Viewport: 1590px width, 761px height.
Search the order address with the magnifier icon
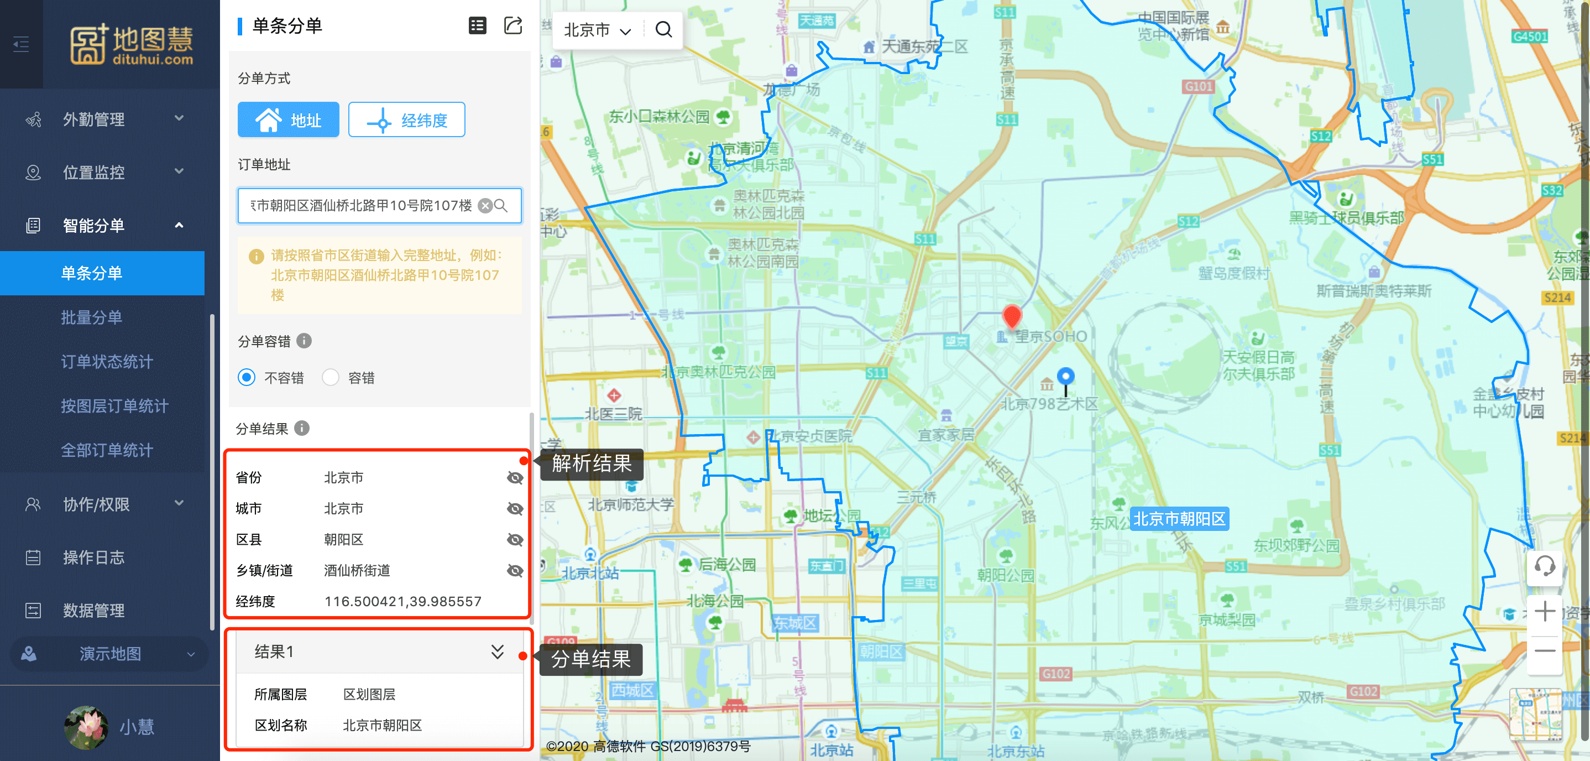(x=501, y=206)
